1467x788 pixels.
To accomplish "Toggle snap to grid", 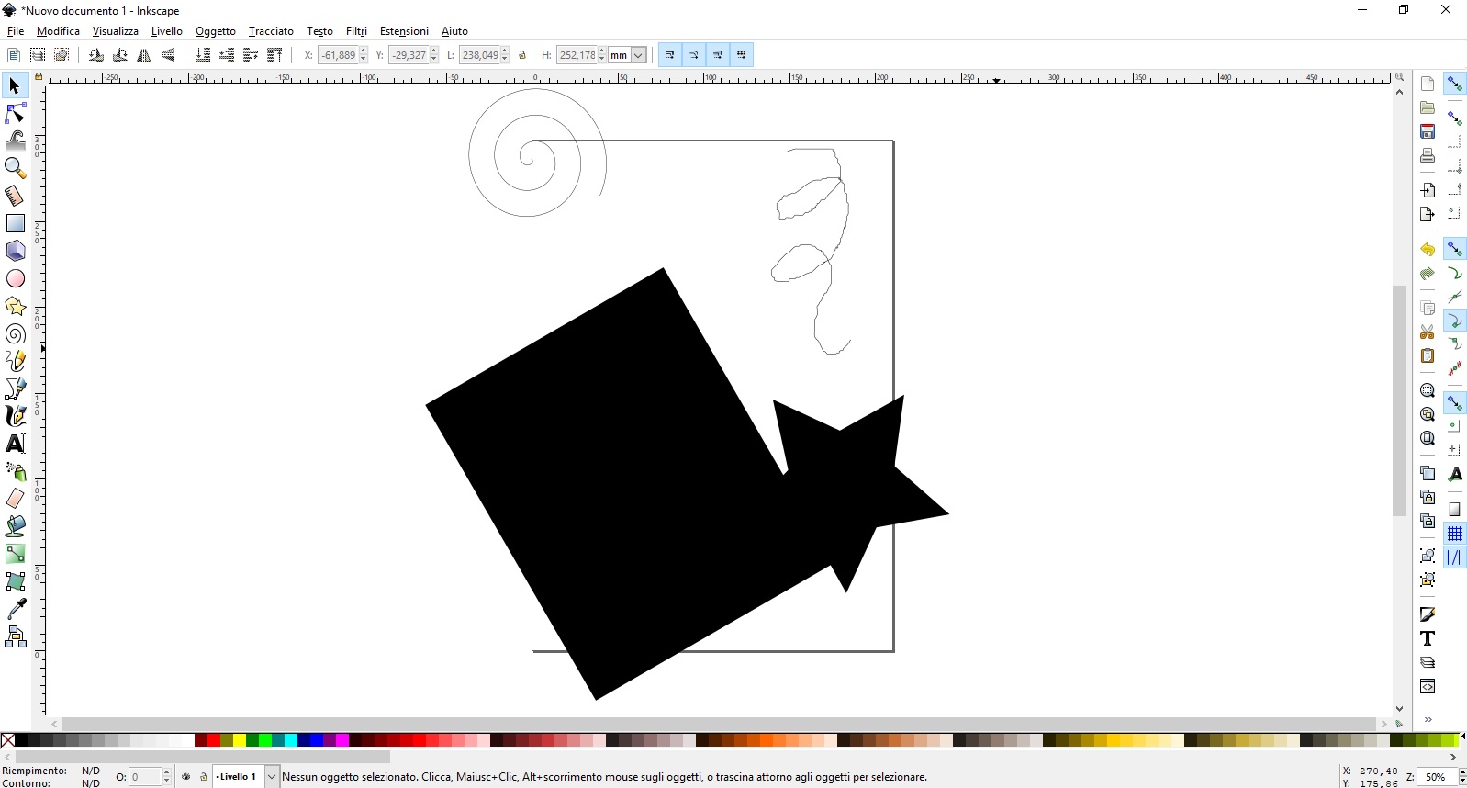I will pos(1455,534).
